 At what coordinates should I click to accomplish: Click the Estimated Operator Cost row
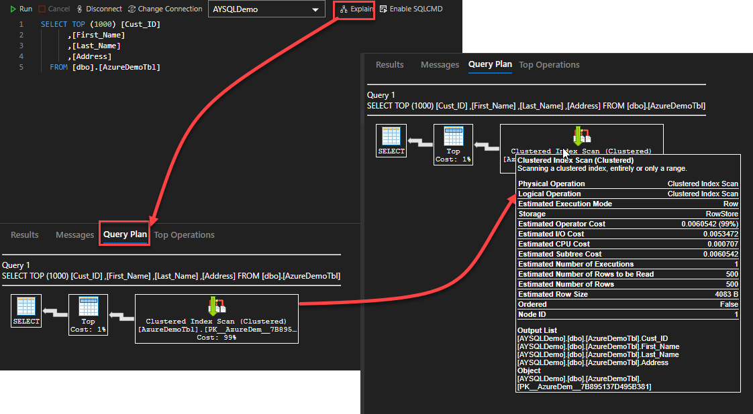click(627, 224)
